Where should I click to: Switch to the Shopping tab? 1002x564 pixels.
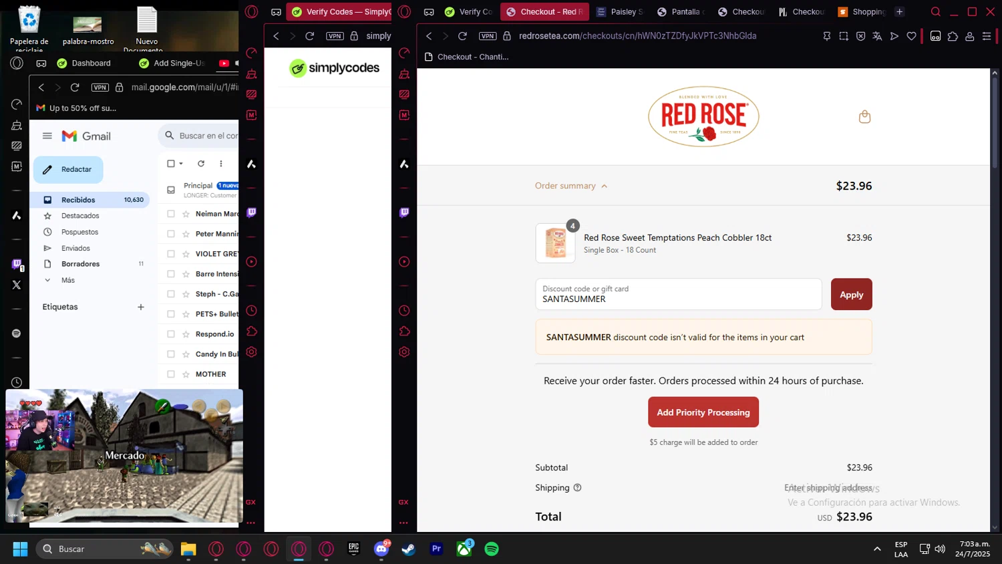[862, 11]
